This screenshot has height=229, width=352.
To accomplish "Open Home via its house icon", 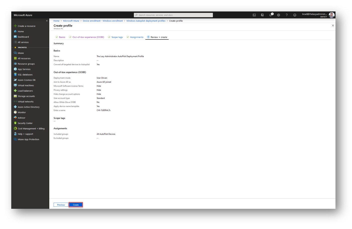I will (x=15, y=31).
